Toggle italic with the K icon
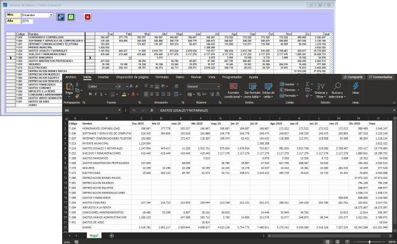Screen dimensions: 397x244 tap(96, 94)
